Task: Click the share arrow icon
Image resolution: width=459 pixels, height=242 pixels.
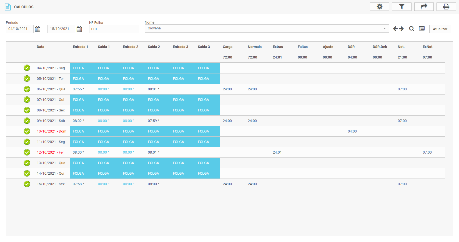Action: (424, 7)
